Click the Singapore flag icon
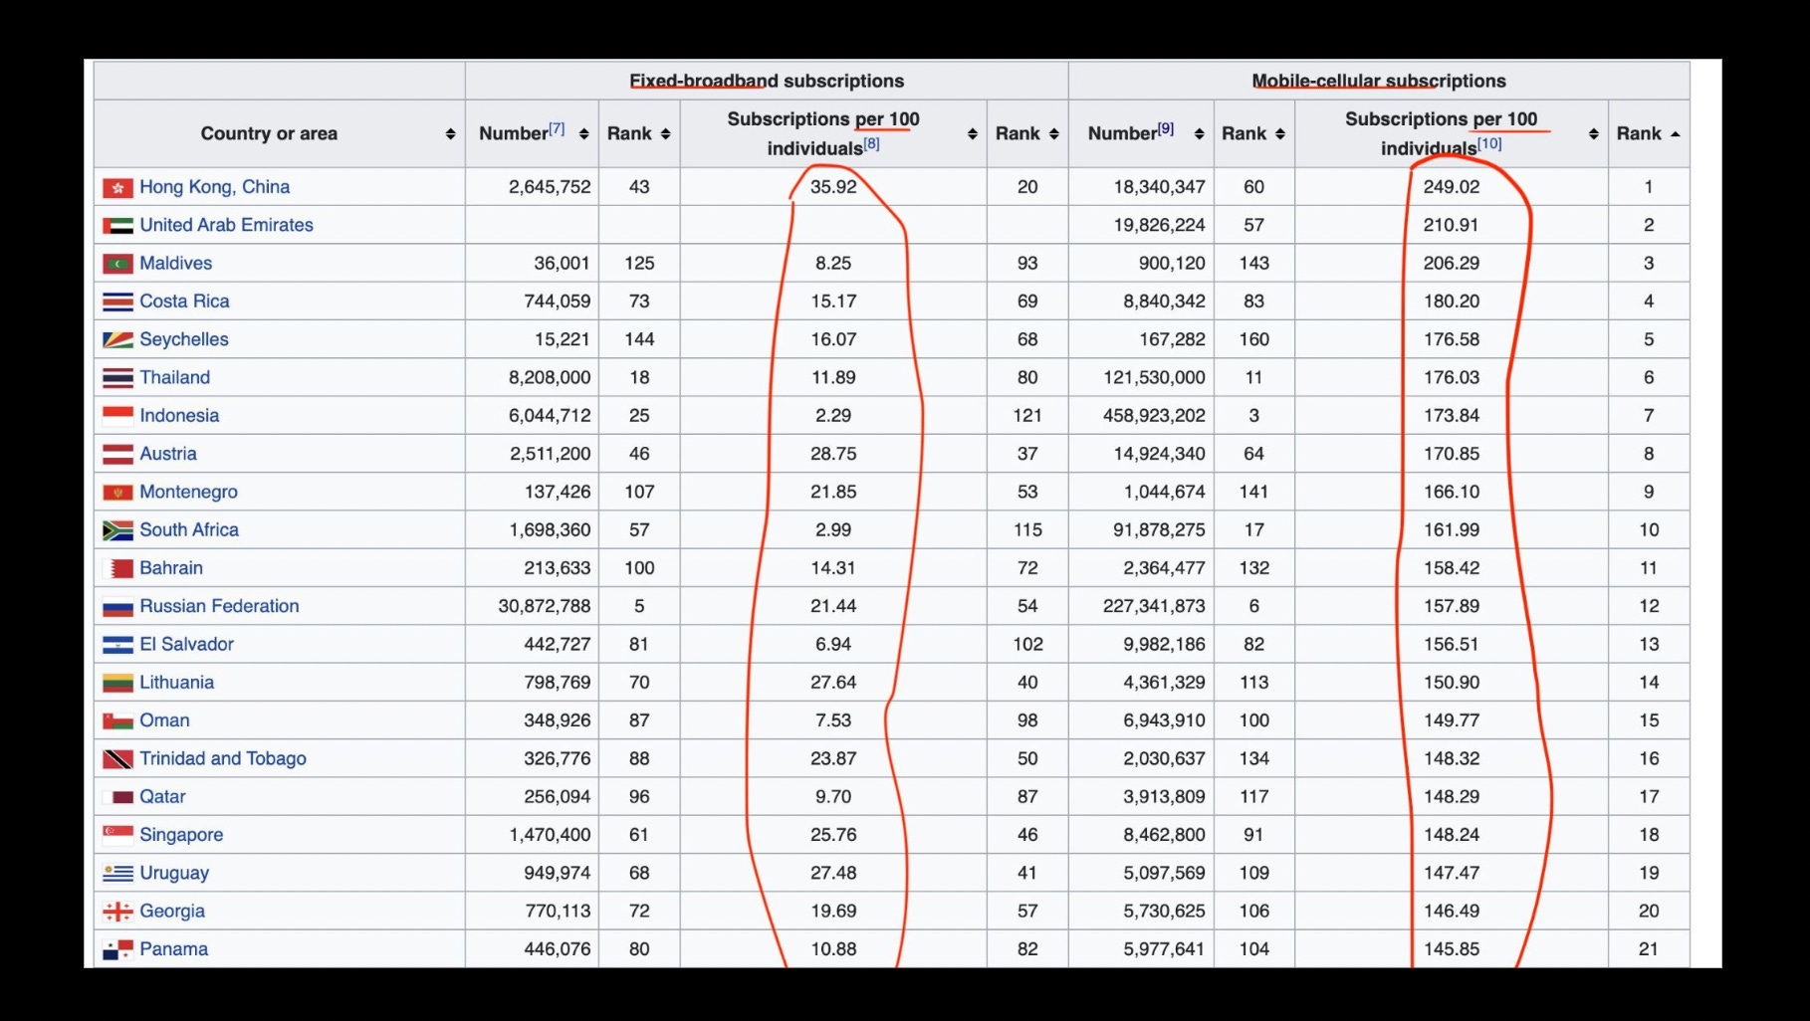 coord(117,835)
